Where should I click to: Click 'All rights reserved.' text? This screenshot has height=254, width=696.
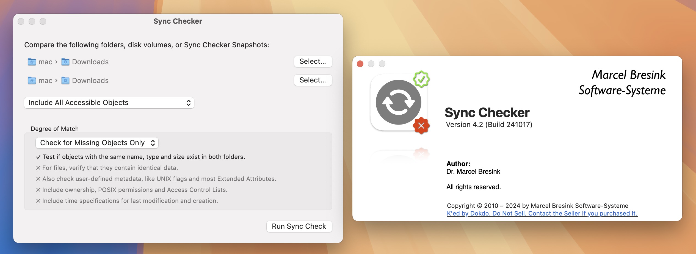[x=474, y=187]
